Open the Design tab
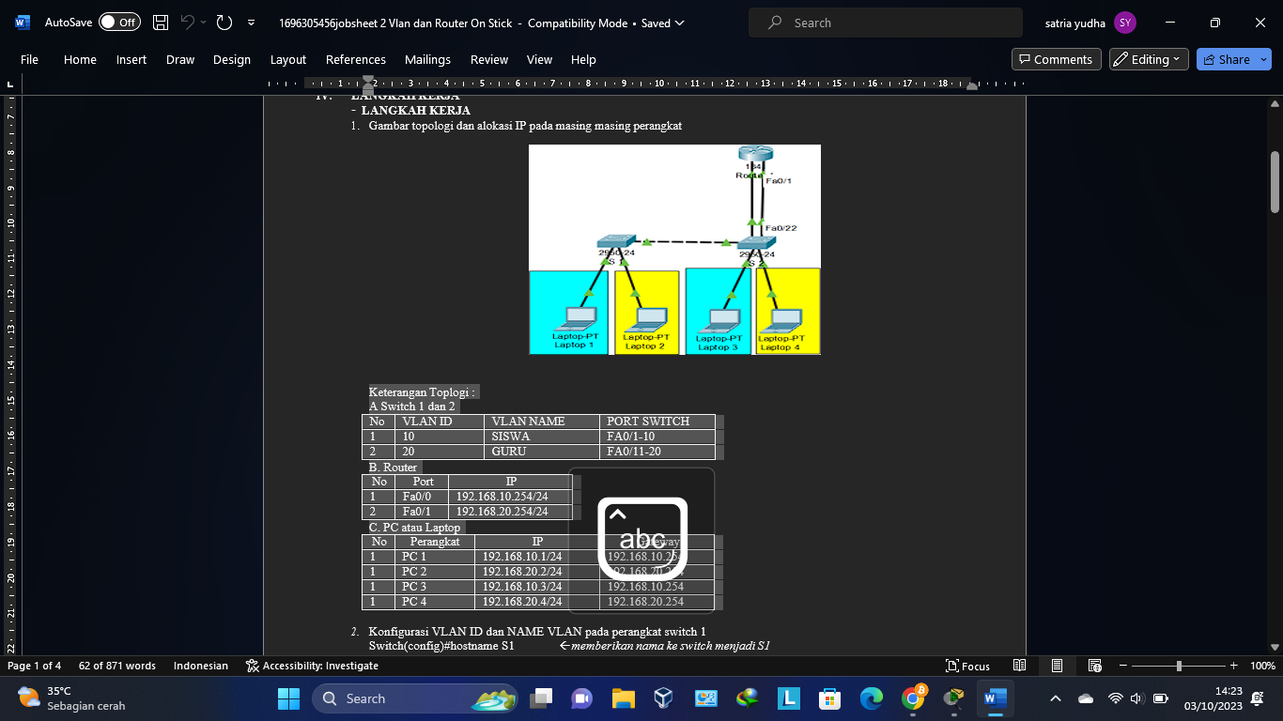 pos(232,59)
